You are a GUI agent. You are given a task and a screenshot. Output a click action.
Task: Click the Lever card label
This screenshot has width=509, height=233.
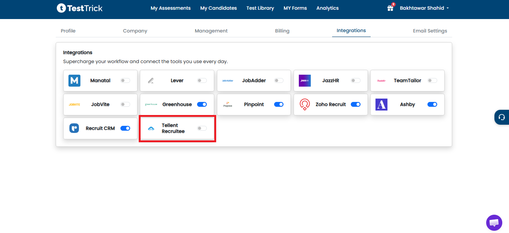(177, 81)
